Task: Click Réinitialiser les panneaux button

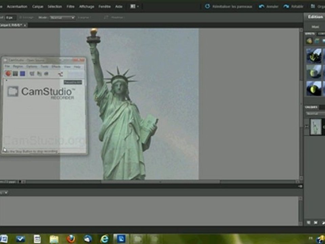Action: point(229,6)
